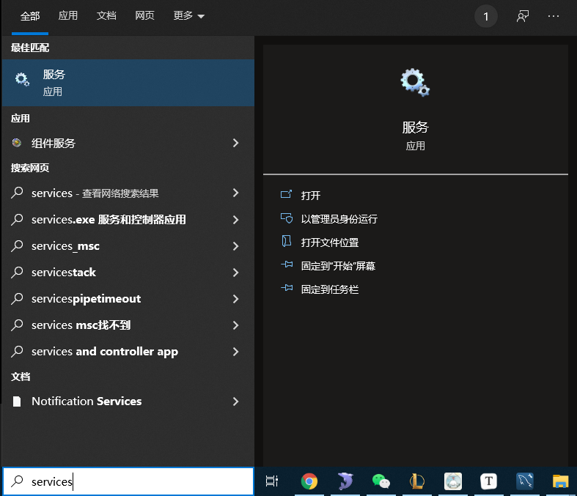Click the rewards badge showing 1
This screenshot has height=496, width=577.
pos(486,16)
